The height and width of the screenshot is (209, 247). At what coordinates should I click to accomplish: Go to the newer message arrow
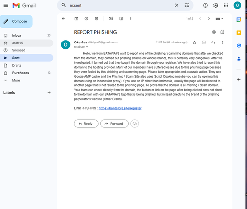click(x=200, y=19)
